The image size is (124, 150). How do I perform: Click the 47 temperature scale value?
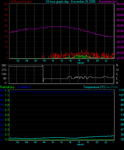(122, 129)
